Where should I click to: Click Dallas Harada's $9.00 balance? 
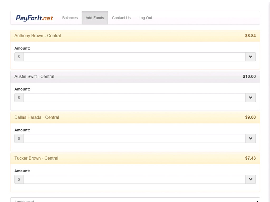(250, 117)
